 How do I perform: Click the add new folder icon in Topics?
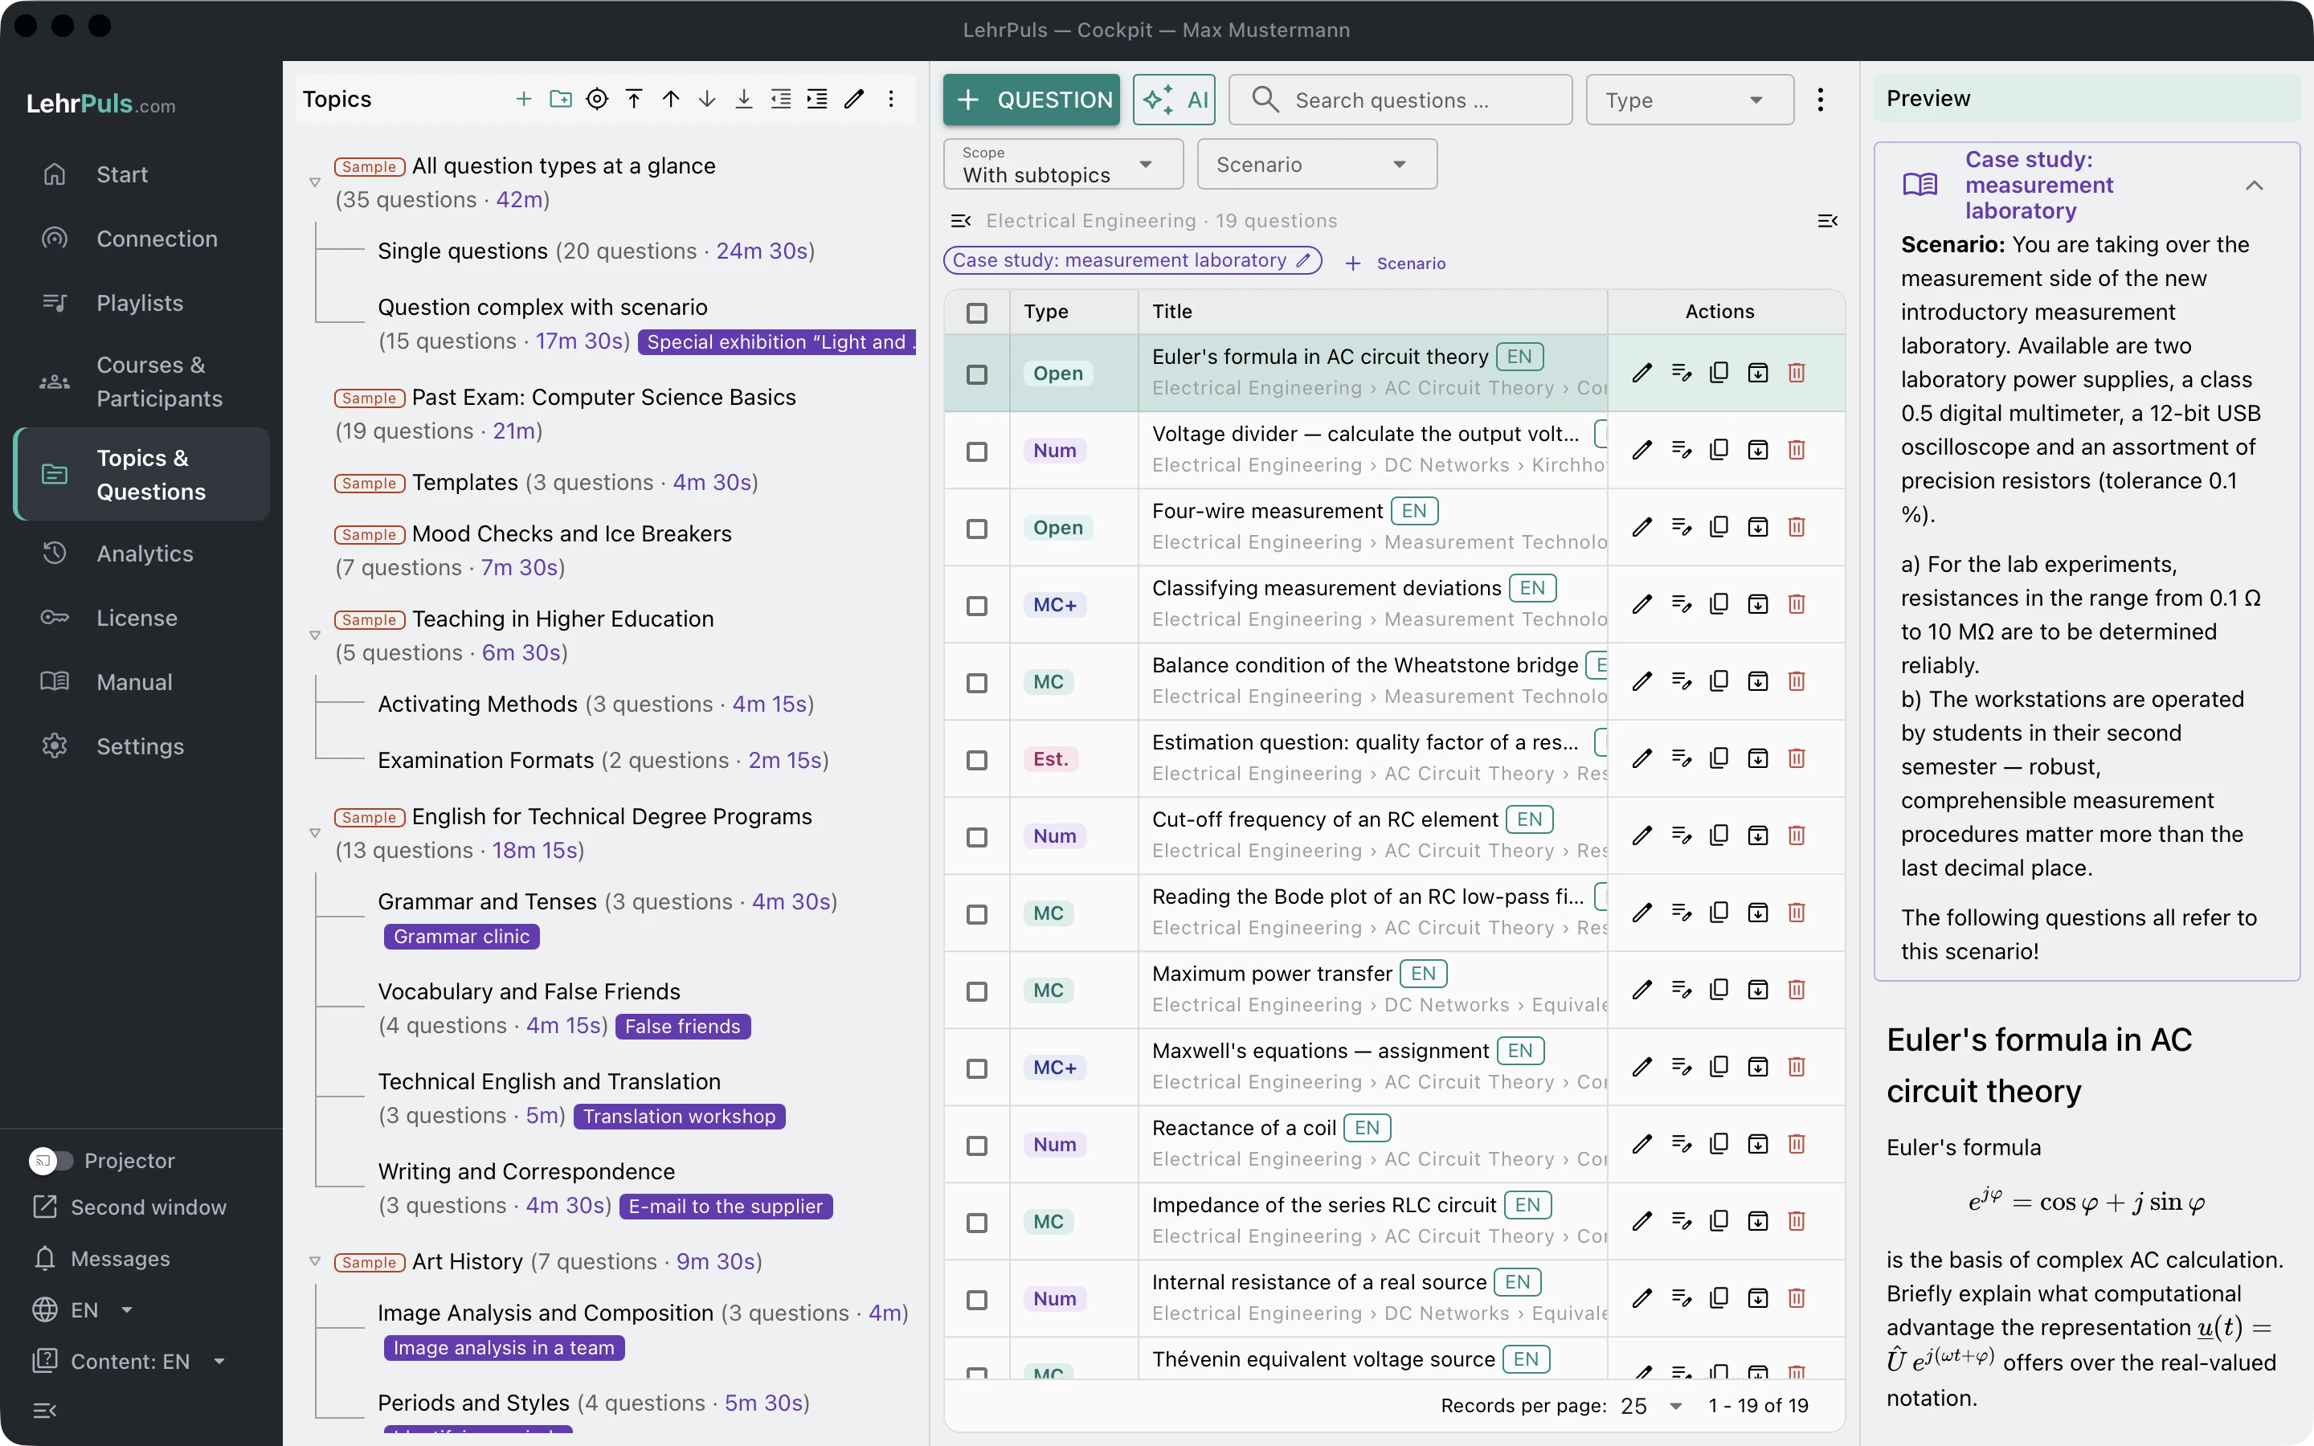560,99
